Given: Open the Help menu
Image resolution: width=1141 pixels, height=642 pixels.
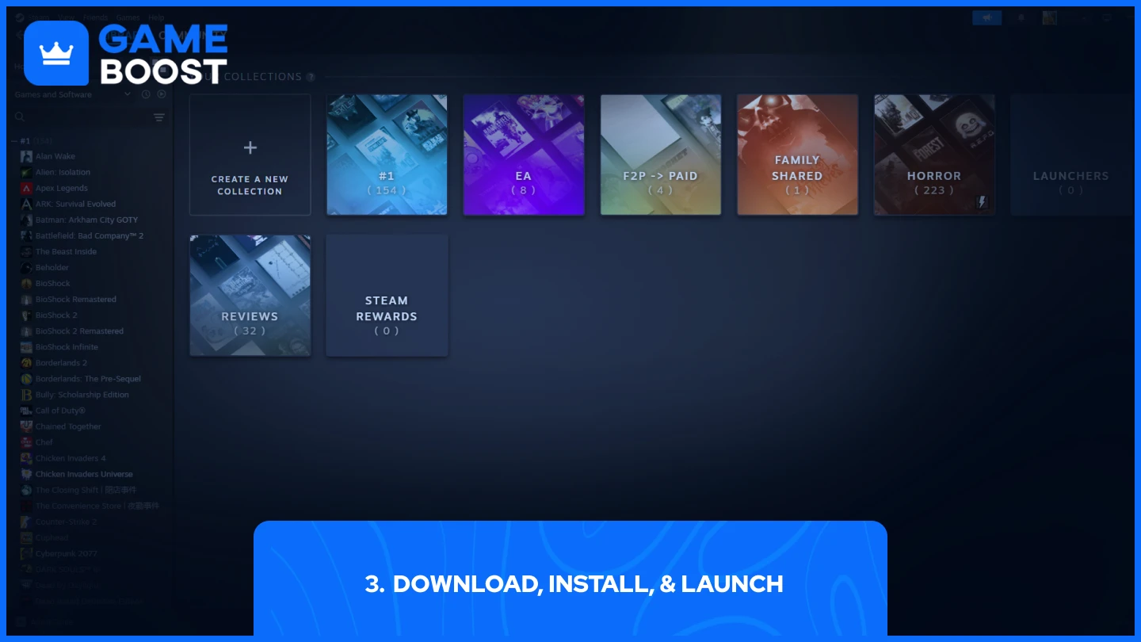Looking at the screenshot, I should [156, 17].
